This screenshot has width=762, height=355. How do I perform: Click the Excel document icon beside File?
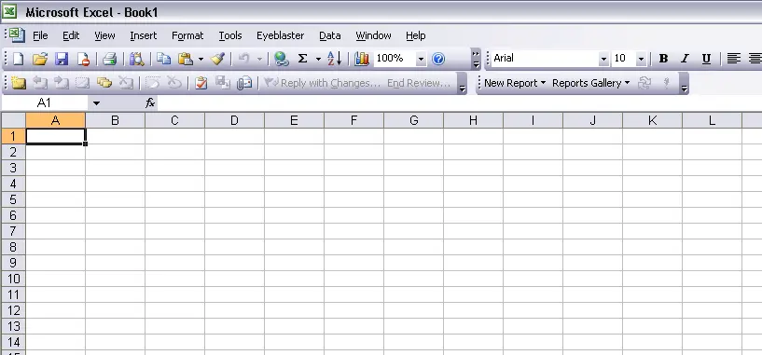18,35
